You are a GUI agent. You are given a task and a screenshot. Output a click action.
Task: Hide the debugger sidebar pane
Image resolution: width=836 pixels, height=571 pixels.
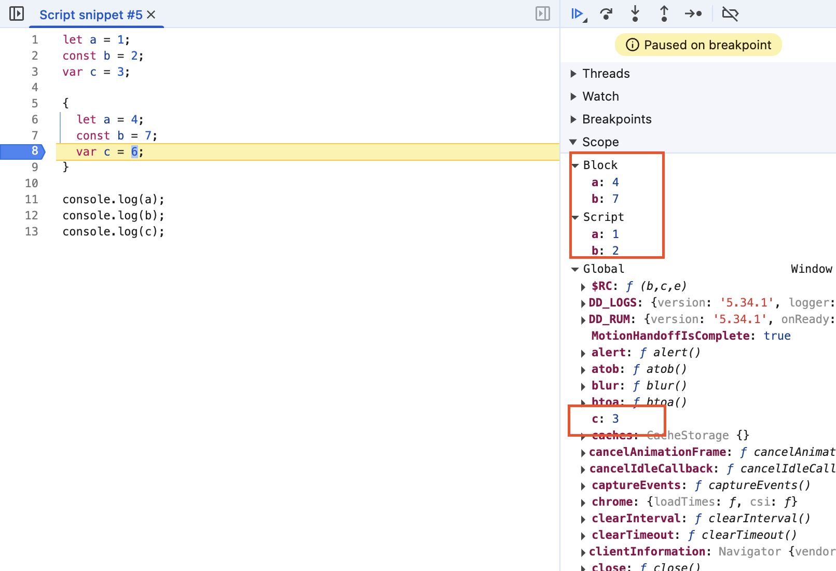coord(542,13)
